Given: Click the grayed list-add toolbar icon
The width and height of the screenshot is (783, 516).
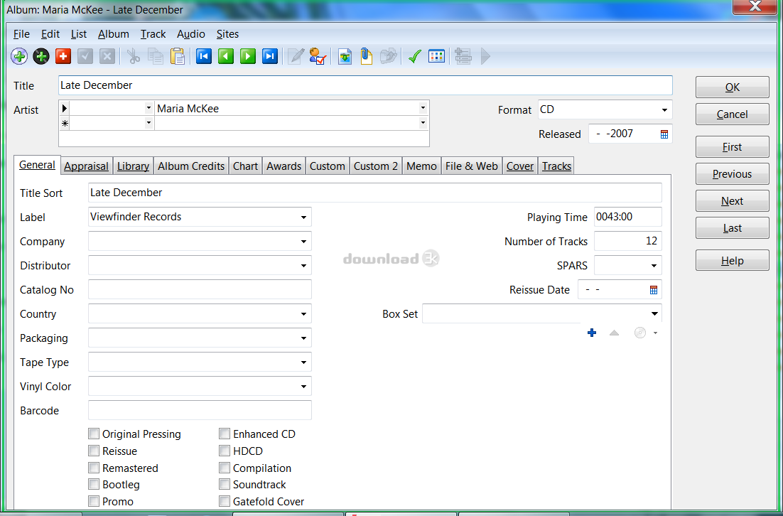Looking at the screenshot, I should [x=463, y=56].
